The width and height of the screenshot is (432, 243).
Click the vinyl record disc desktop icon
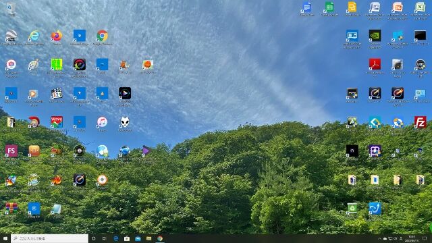[x=80, y=151]
